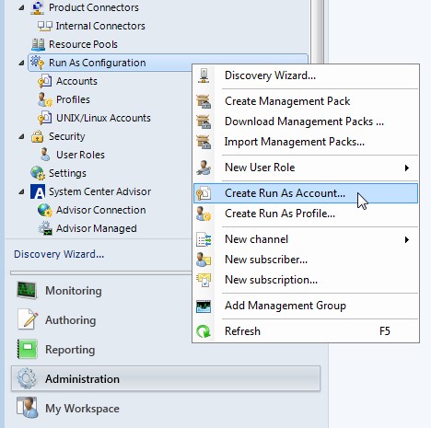431x428 pixels.
Task: Choose Create Run As Account... entry
Action: click(306, 193)
